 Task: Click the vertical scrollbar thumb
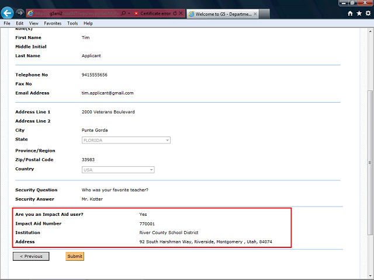(x=370, y=163)
